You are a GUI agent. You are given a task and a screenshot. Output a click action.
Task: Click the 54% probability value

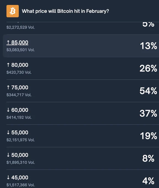pyautogui.click(x=148, y=91)
